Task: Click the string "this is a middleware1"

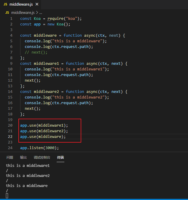Action: click(x=79, y=69)
